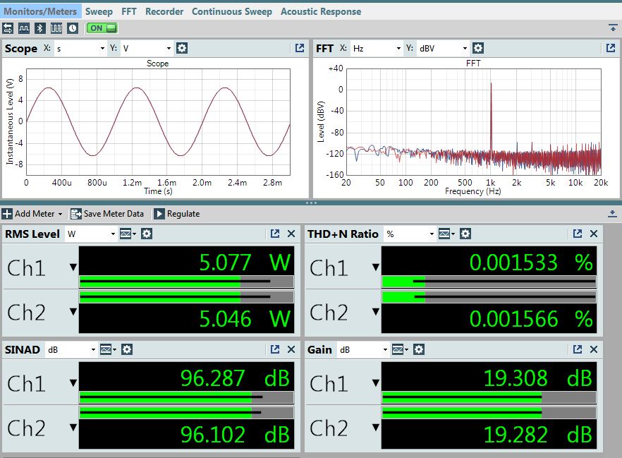
Task: Open the Acoustic Response tab
Action: click(x=321, y=11)
